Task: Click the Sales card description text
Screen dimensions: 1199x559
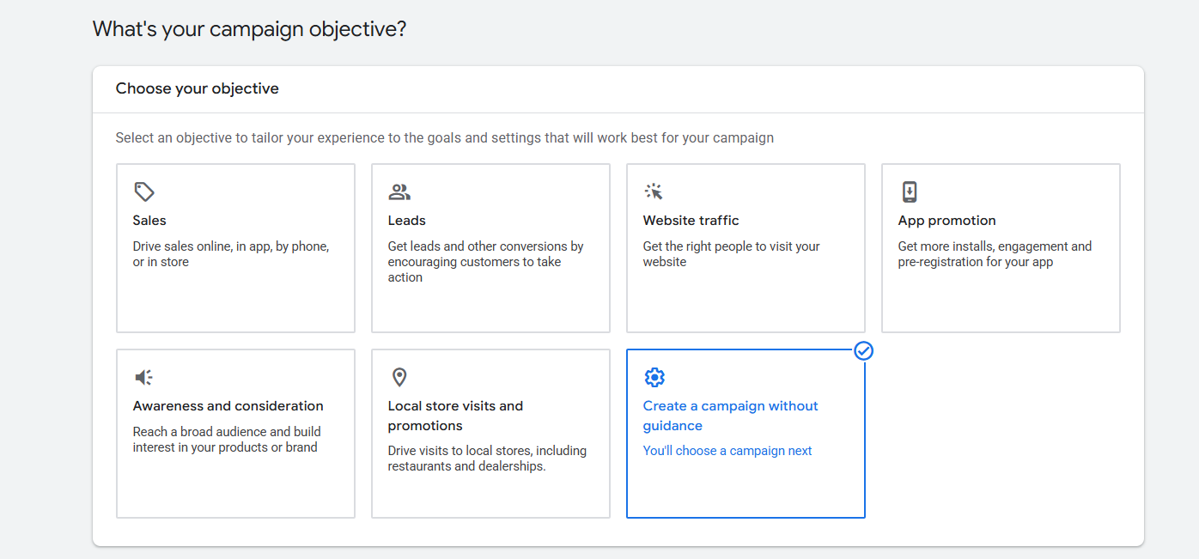Action: 230,254
